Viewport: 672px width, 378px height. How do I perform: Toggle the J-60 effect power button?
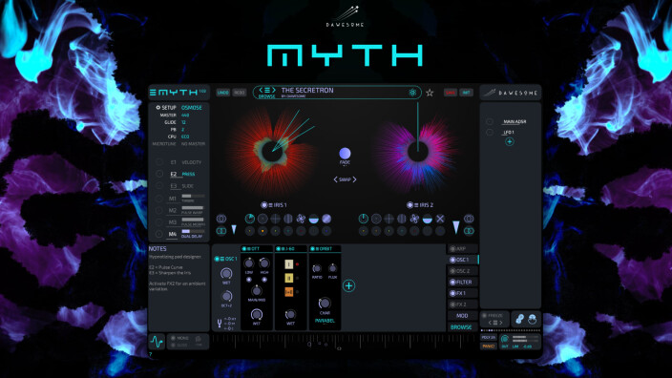pos(278,248)
